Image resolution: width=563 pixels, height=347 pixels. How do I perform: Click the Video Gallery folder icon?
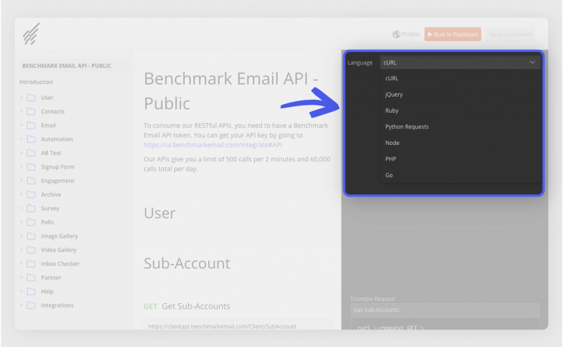31,250
